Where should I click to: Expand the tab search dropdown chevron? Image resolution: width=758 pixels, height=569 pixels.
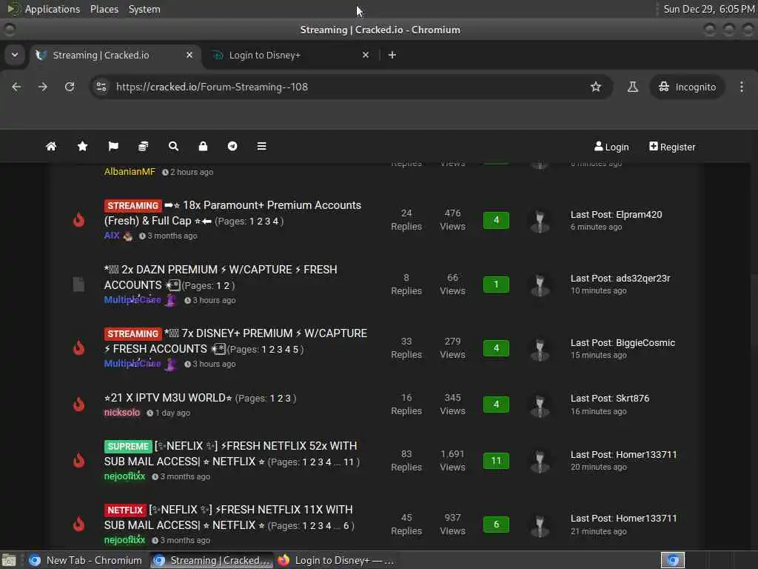[15, 55]
